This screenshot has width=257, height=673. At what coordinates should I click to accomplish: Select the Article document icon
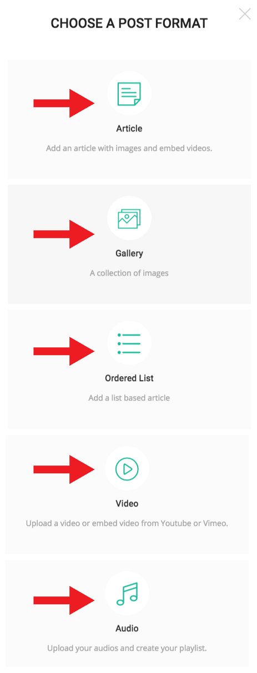129,94
